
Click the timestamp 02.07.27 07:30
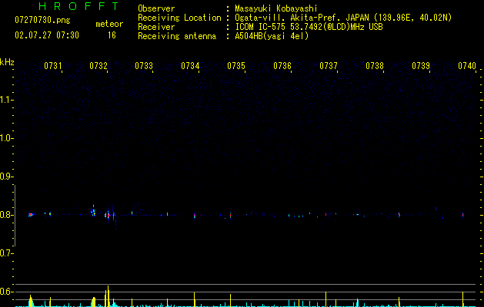click(x=47, y=35)
